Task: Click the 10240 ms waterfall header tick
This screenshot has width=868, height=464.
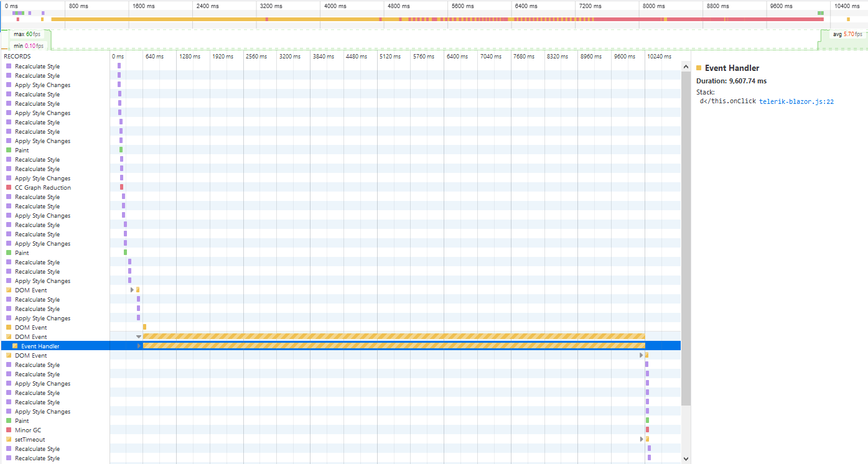Action: (x=659, y=57)
